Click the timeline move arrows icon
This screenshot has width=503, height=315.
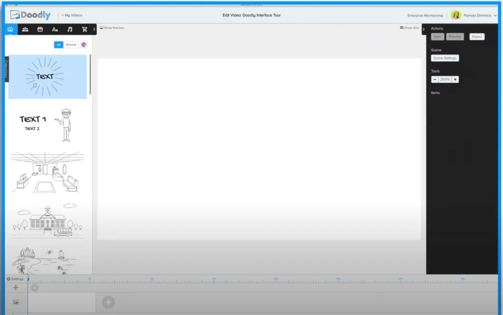click(16, 288)
